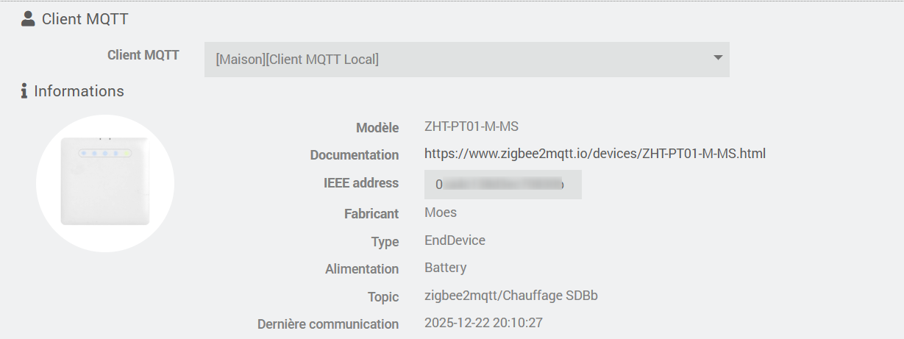Open the Client MQTT dropdown arrow
The width and height of the screenshot is (904, 339).
[718, 59]
